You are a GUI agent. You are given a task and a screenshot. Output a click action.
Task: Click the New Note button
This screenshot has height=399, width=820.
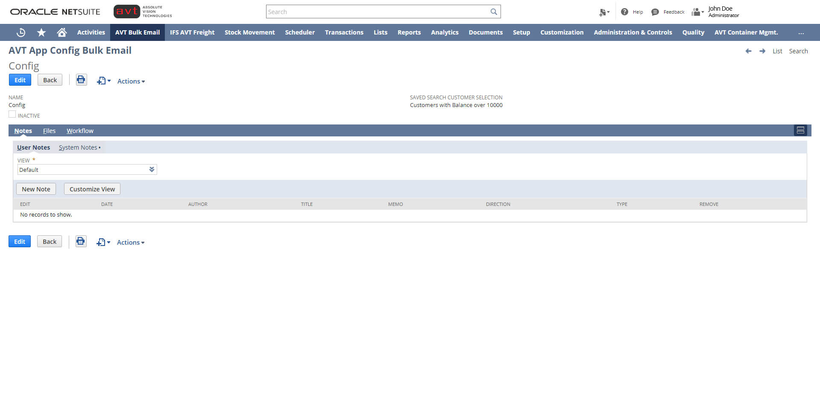coord(36,189)
